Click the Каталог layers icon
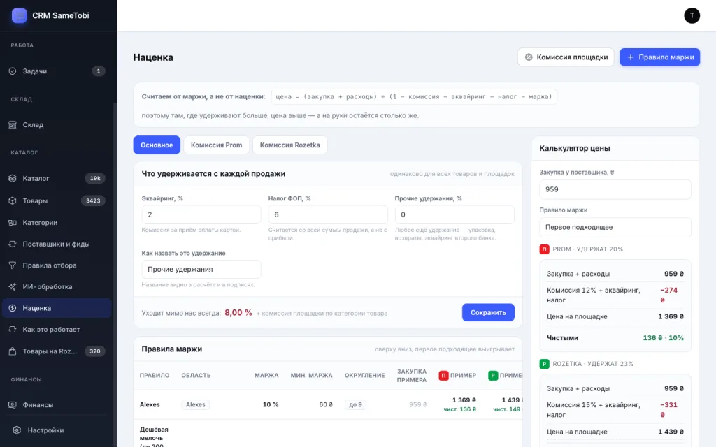 click(x=13, y=178)
